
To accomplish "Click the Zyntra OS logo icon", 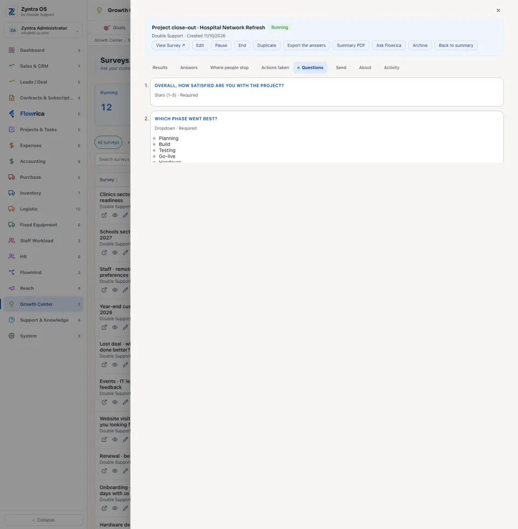I will 11,11.
